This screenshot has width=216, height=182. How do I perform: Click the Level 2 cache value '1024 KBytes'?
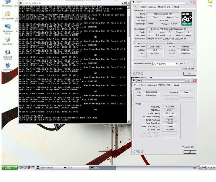pyautogui.click(x=185, y=53)
